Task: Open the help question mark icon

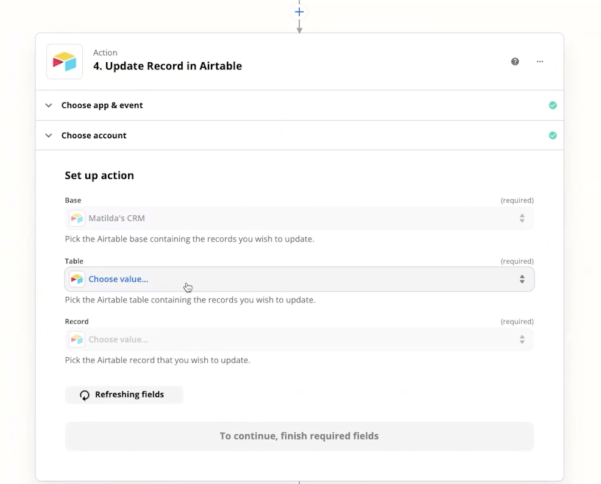Action: point(515,62)
